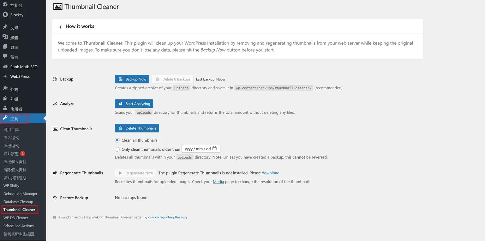This screenshot has width=485, height=241.
Task: Click the 控制台 dashboard icon
Action: (x=5, y=5)
